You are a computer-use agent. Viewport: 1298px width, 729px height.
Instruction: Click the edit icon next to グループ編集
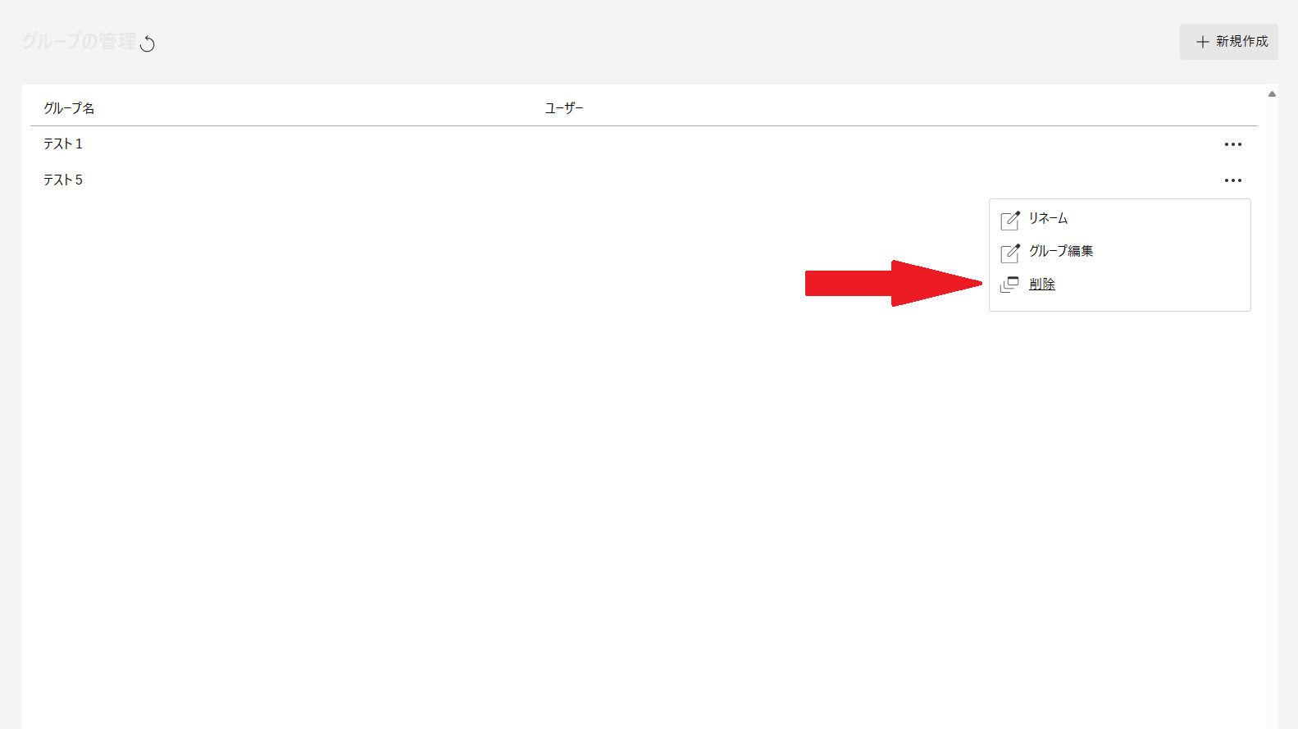[1010, 253]
